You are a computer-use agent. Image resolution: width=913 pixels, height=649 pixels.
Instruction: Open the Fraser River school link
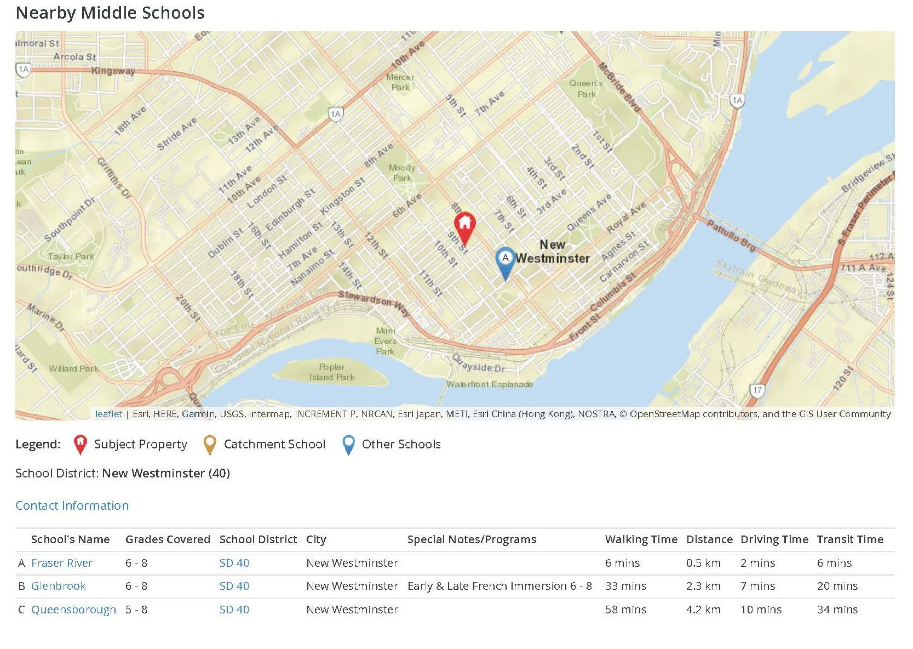[62, 563]
